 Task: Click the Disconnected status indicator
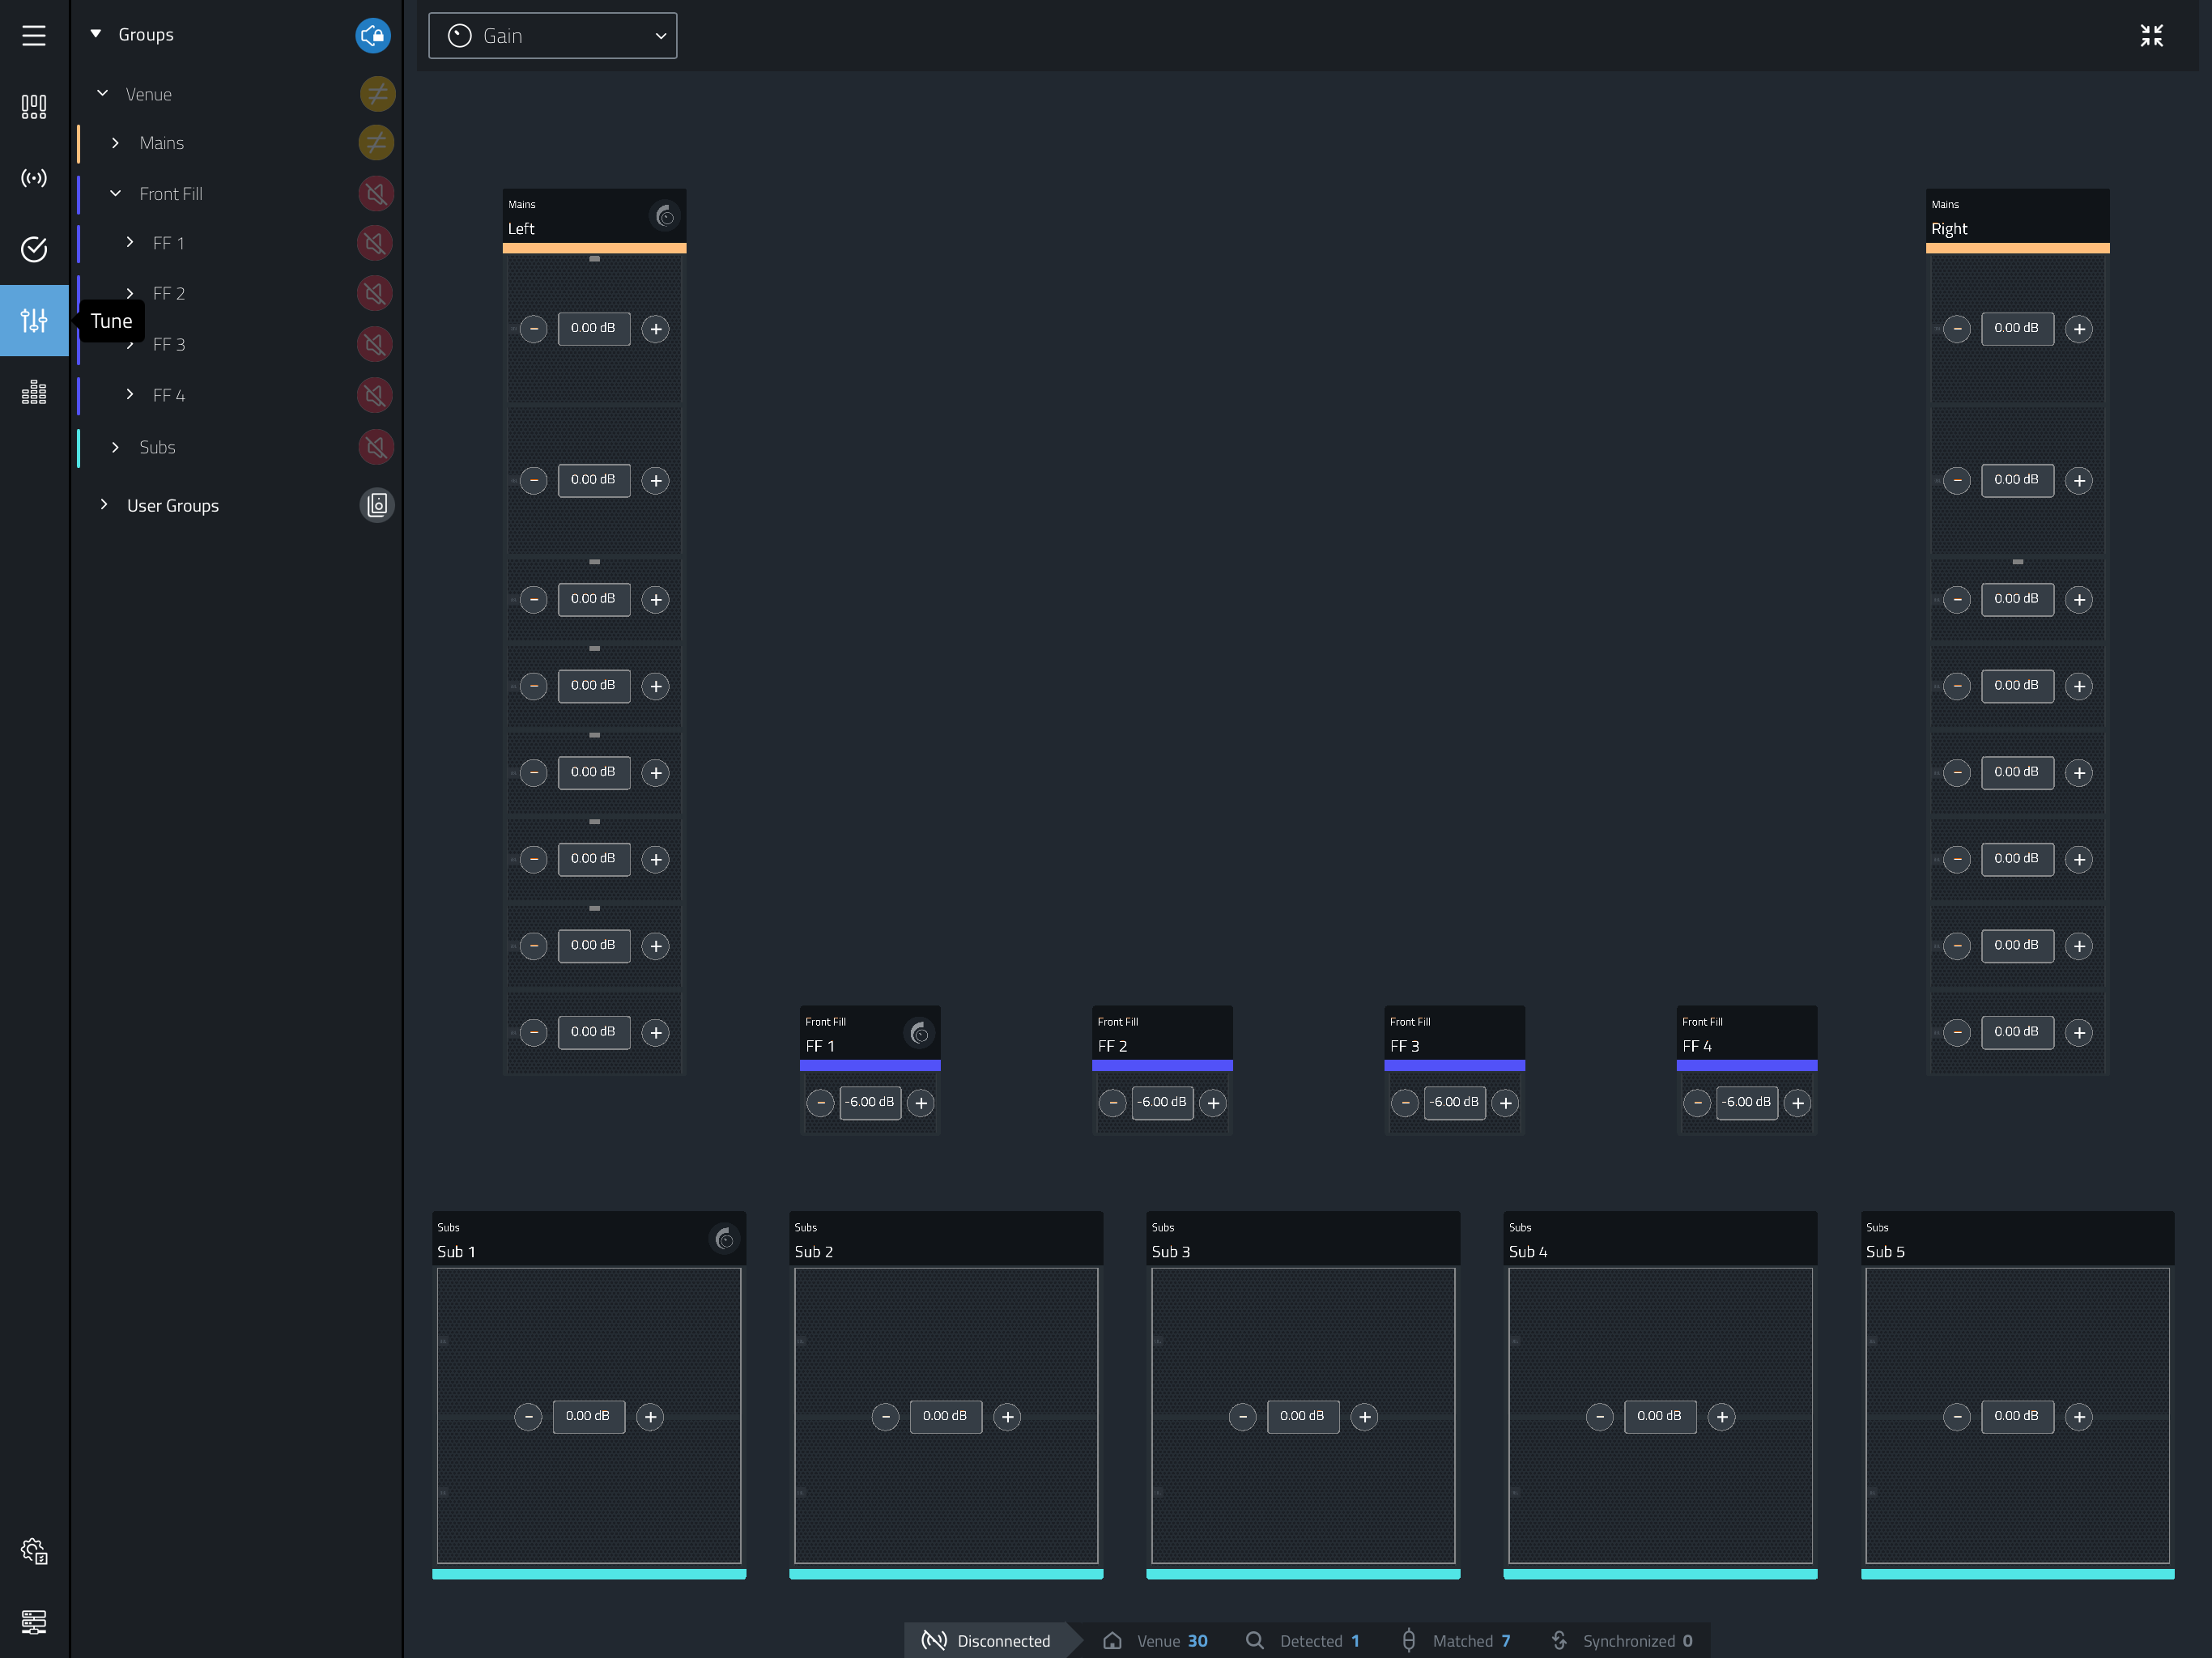coord(987,1640)
